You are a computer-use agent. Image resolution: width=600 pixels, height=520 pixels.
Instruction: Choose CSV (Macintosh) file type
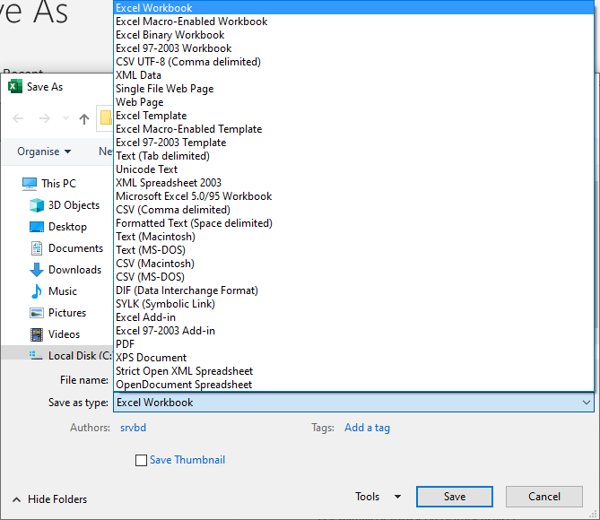tap(354, 264)
